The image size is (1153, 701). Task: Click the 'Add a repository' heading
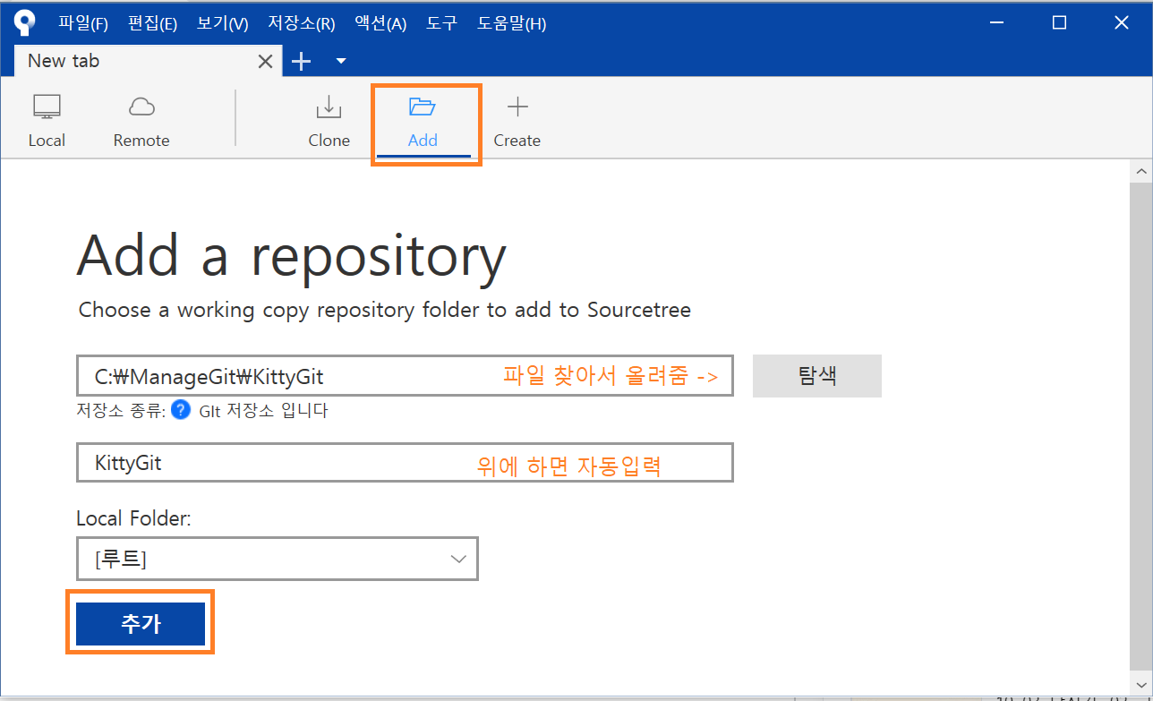click(x=292, y=257)
